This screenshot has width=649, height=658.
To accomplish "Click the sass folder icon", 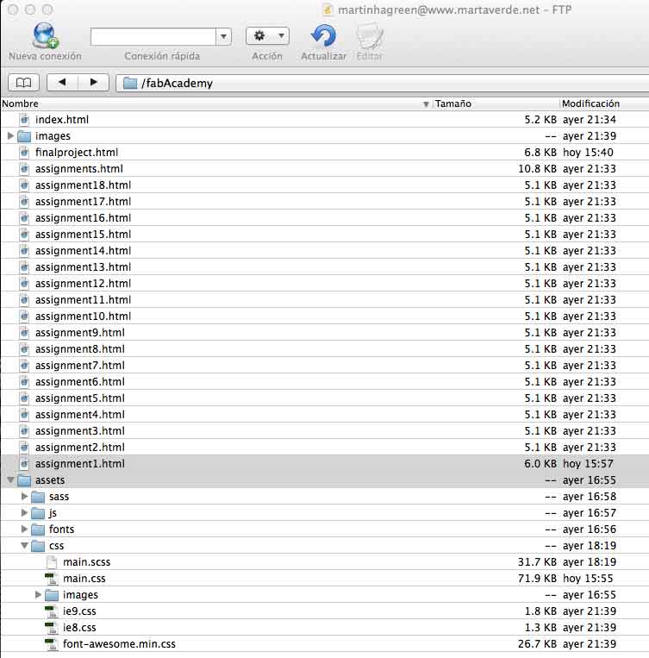I will coord(38,497).
